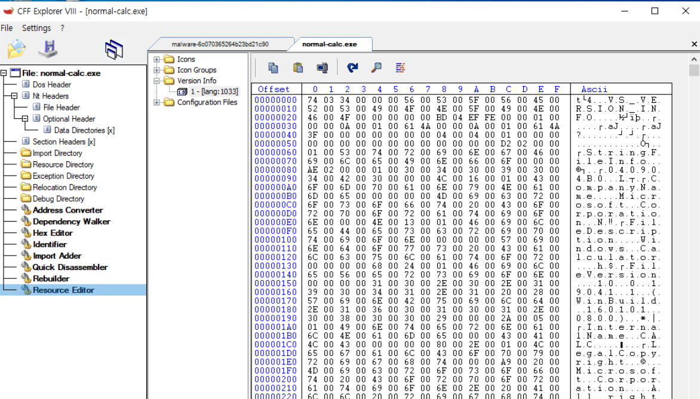Click the Paste clipboard icon in hex toolbar
Viewport: 700px width, 399px height.
(298, 67)
